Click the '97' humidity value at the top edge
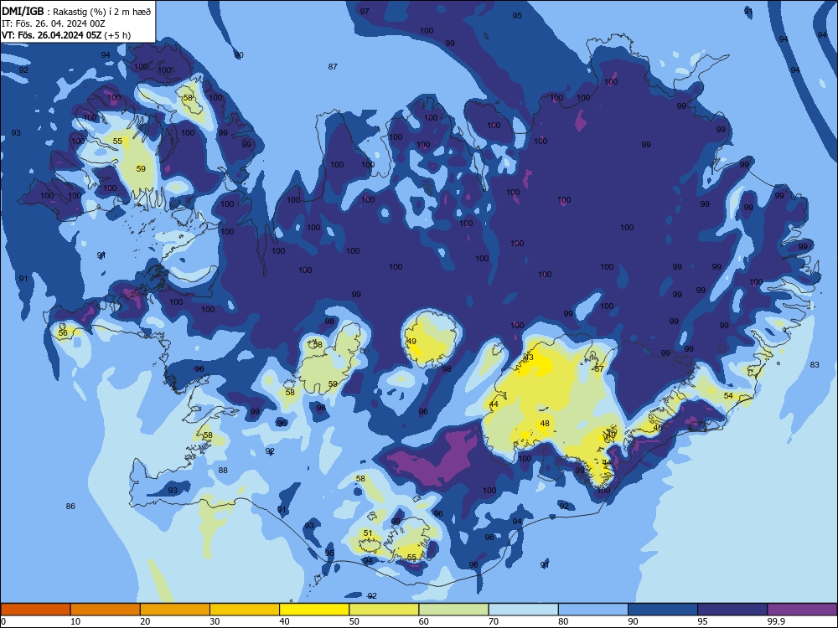The image size is (838, 628). point(365,11)
